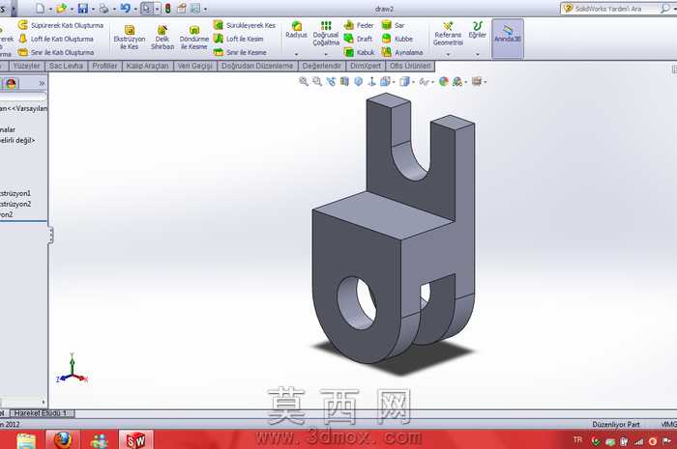Select the Feder rib tool

click(x=359, y=25)
